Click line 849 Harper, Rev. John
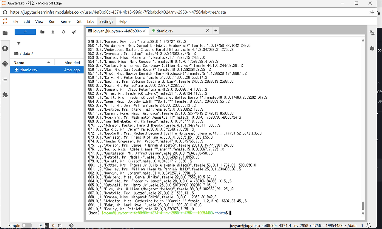382x229 pixels. (137, 42)
